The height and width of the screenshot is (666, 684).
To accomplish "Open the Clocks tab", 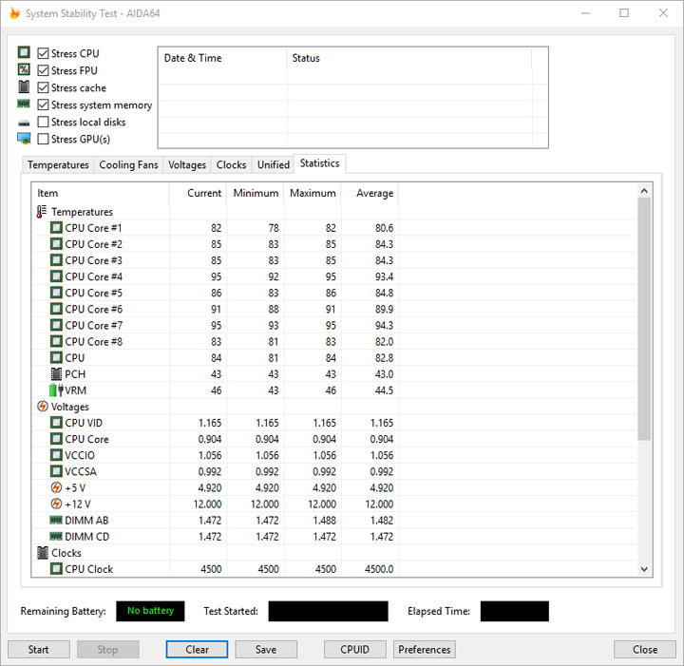I will pos(231,165).
